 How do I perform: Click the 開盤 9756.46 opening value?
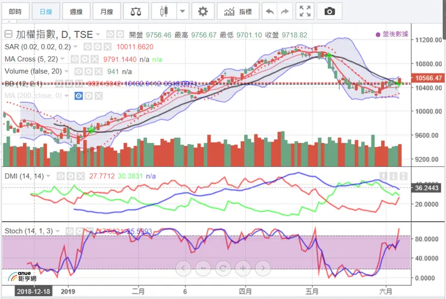[150, 35]
